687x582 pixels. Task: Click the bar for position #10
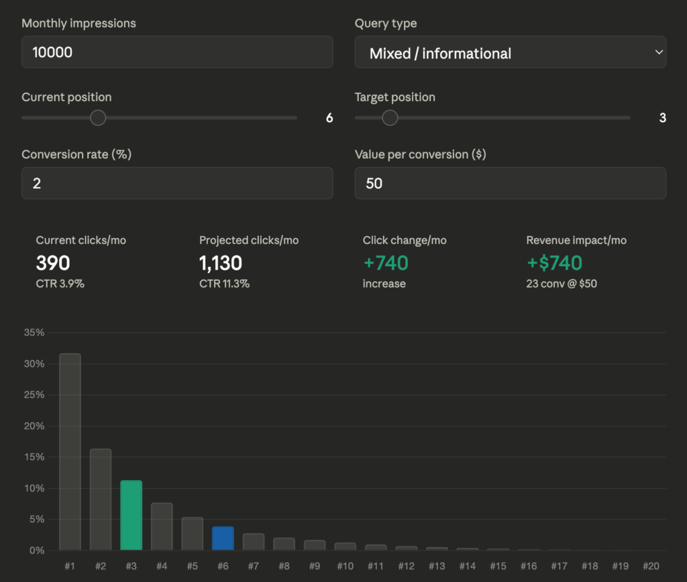click(346, 546)
